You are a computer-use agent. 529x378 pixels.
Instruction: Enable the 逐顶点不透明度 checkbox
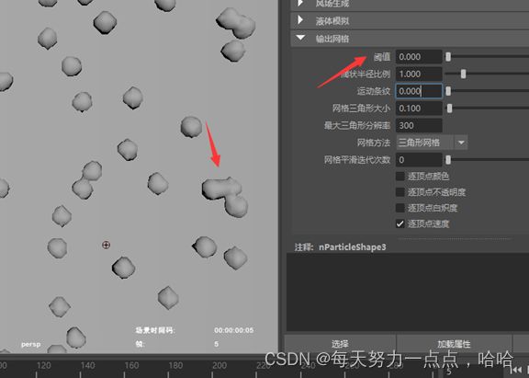coord(400,192)
